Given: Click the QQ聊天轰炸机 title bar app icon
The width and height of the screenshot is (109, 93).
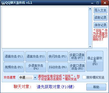Looking at the screenshot, I should [3, 3].
